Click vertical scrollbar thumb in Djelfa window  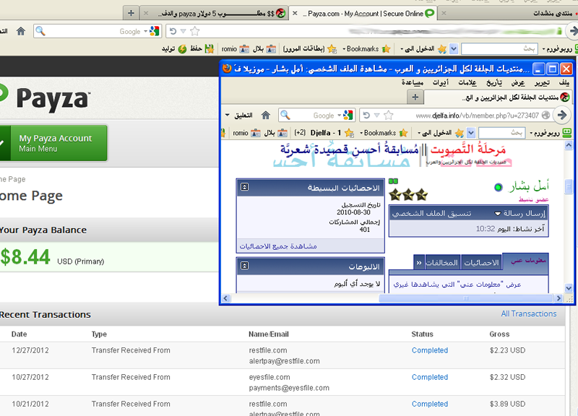pos(569,186)
